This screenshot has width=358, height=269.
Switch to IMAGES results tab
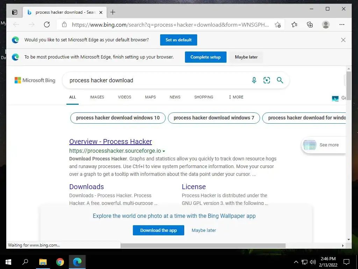click(97, 97)
